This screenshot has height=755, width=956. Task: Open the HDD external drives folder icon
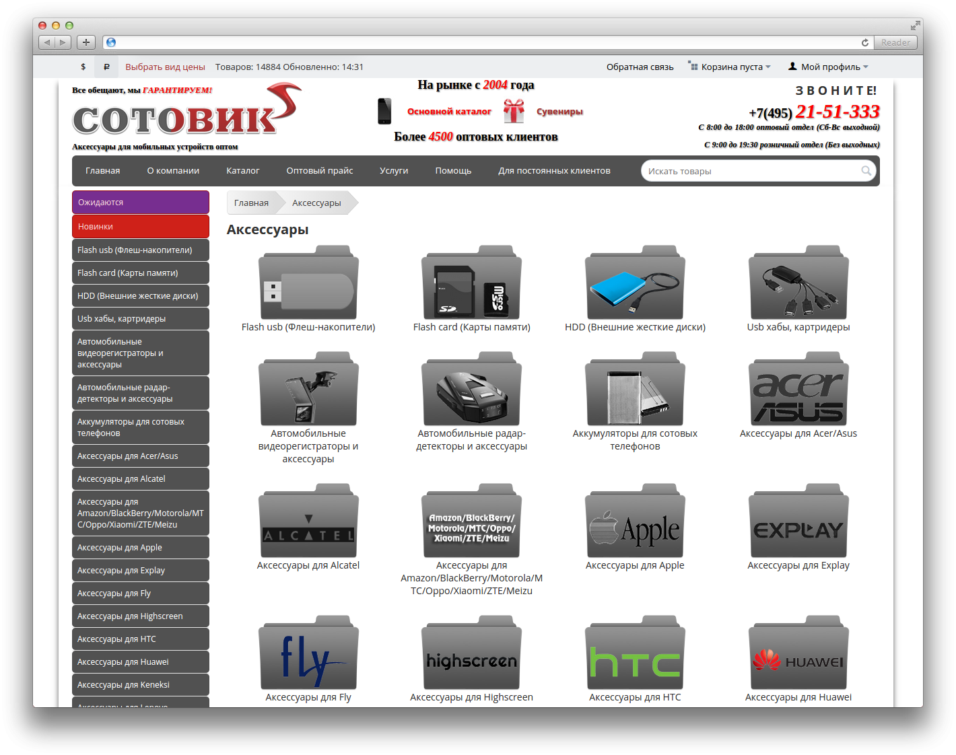click(635, 283)
